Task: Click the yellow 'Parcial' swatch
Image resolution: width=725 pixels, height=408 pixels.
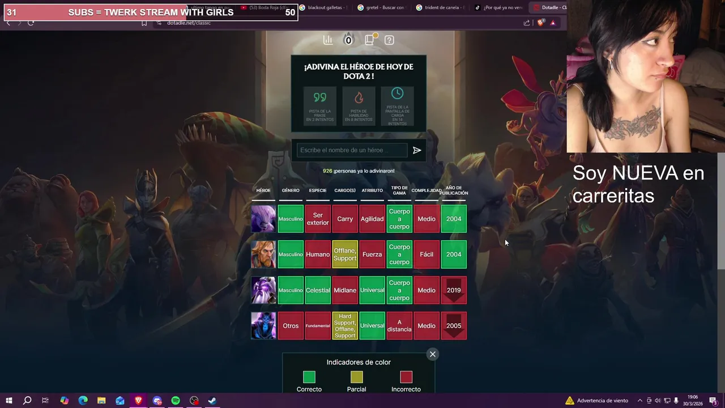Action: [356, 377]
